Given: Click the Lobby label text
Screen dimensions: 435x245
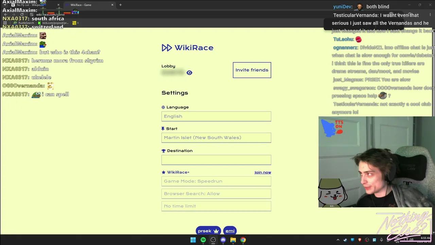Looking at the screenshot, I should (x=168, y=66).
